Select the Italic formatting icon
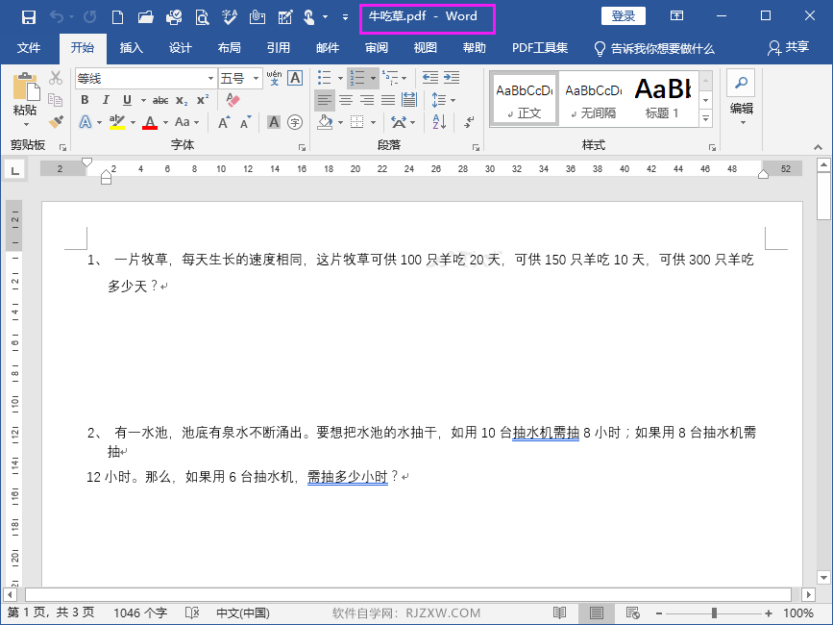The width and height of the screenshot is (833, 625). point(106,100)
